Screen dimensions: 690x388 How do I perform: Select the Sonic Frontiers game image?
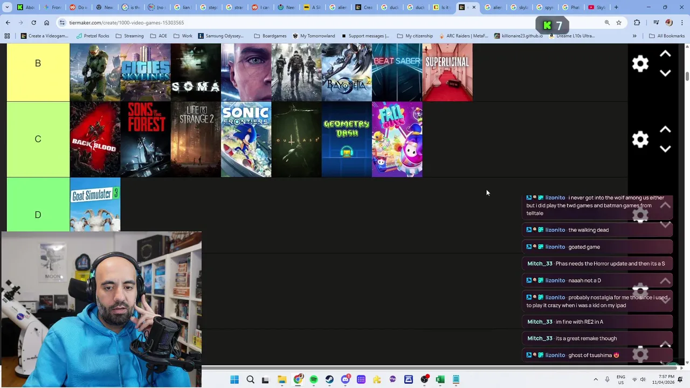246,140
